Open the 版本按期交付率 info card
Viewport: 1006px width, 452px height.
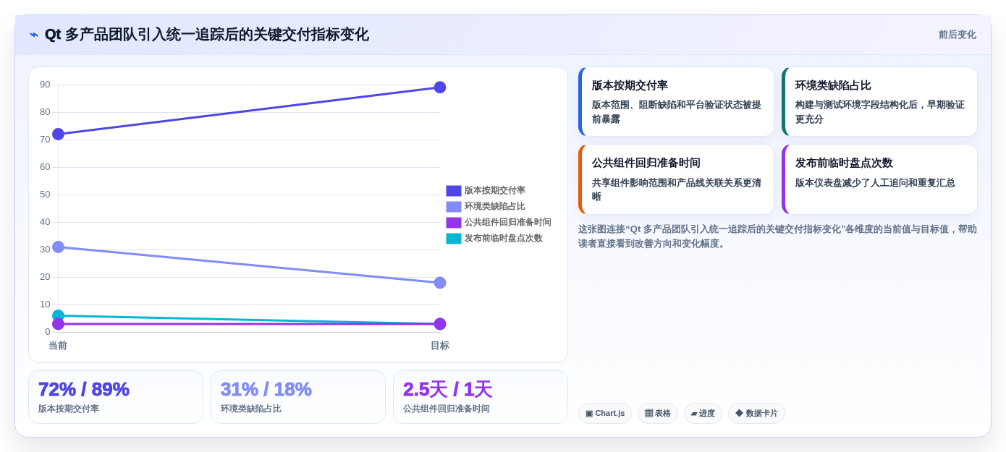[676, 102]
